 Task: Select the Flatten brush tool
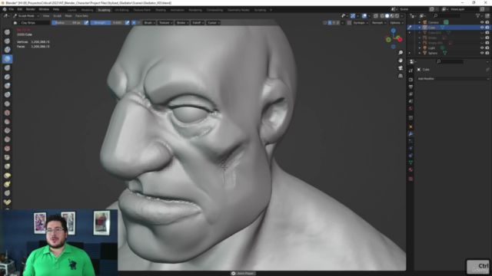pyautogui.click(x=7, y=121)
